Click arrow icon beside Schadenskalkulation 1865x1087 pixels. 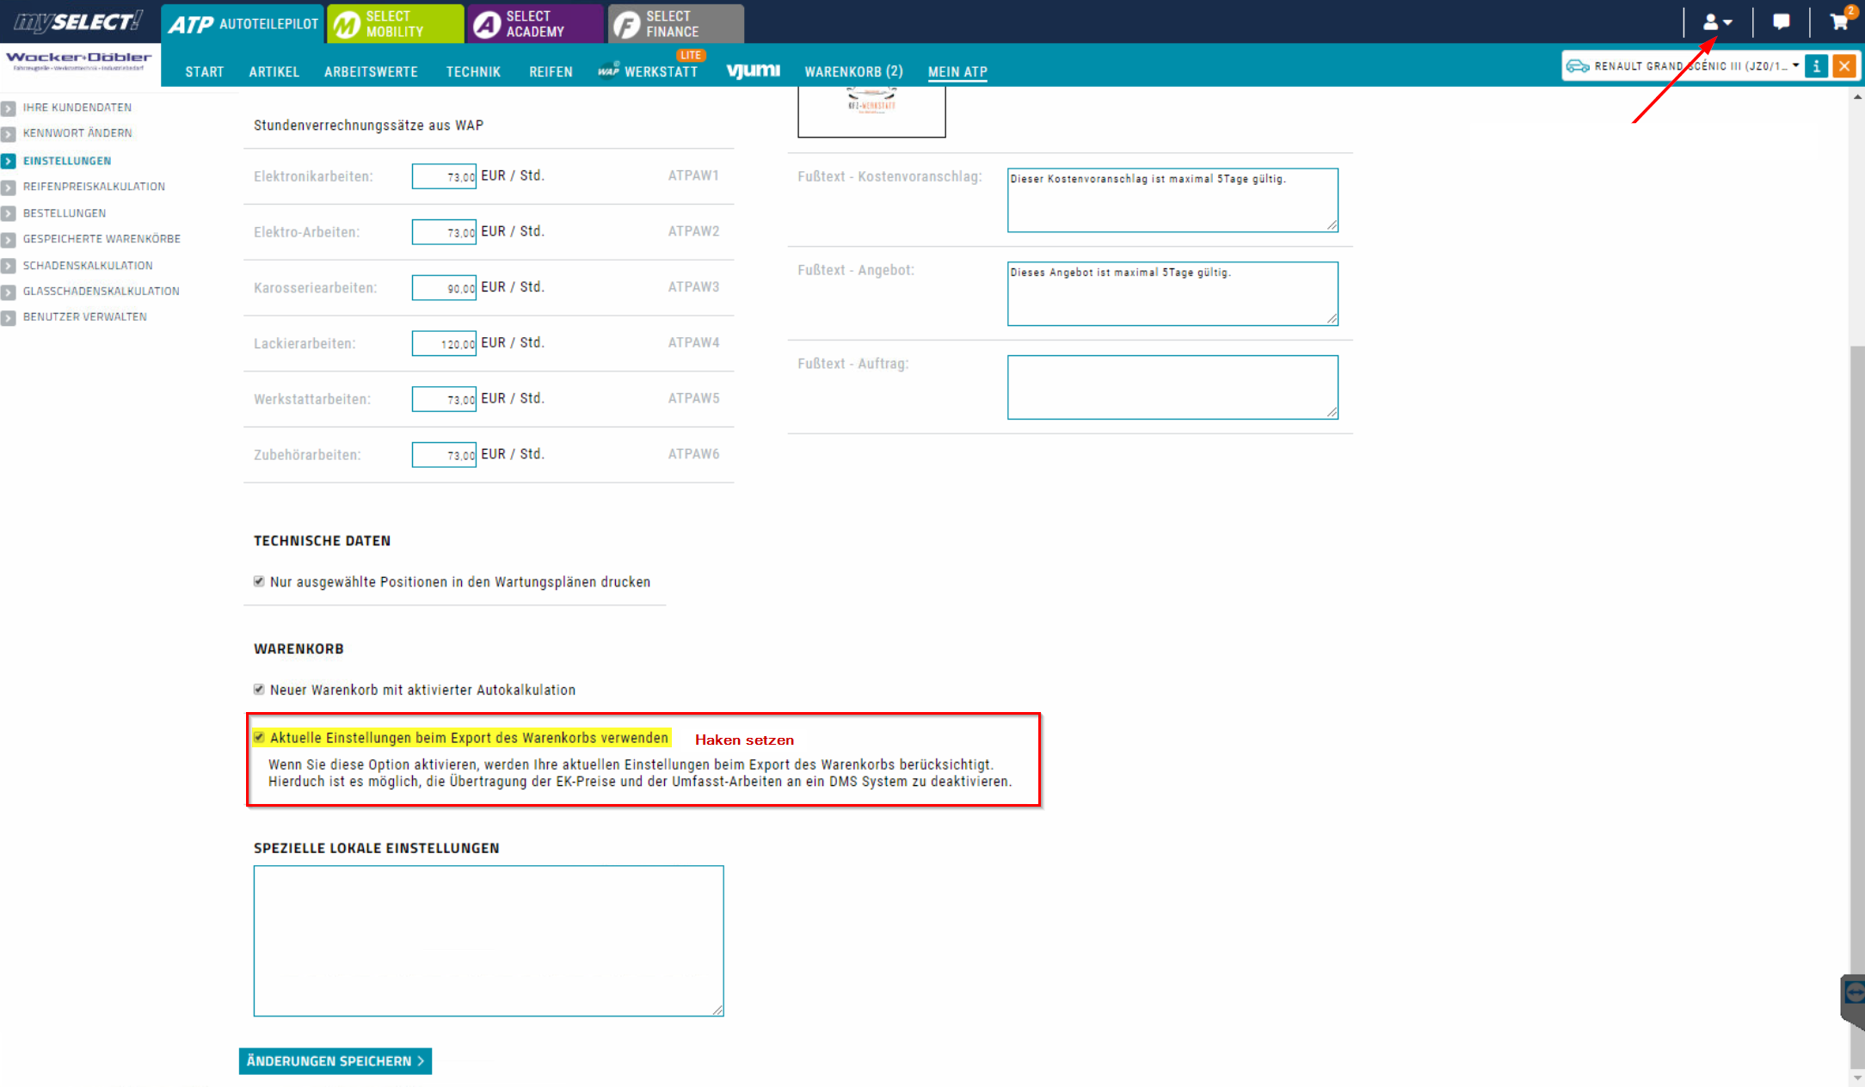(x=9, y=267)
